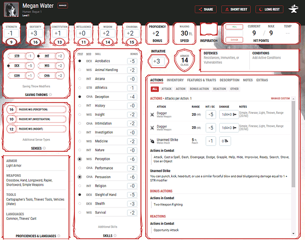The width and height of the screenshot is (305, 240).
Task: Click the Damage button
Action: (234, 40)
